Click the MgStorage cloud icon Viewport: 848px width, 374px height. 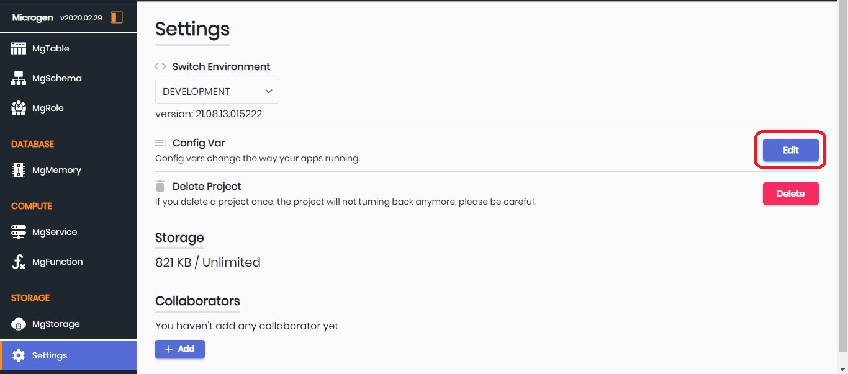click(19, 324)
